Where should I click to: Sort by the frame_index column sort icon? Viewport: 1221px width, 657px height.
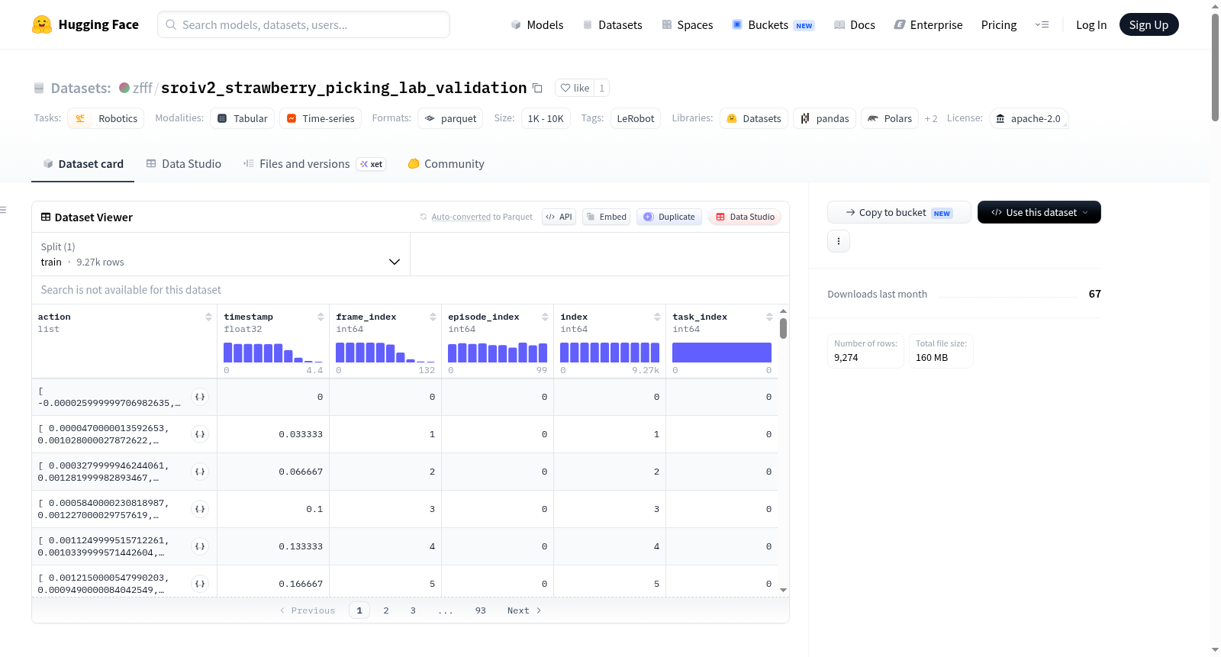pos(433,317)
